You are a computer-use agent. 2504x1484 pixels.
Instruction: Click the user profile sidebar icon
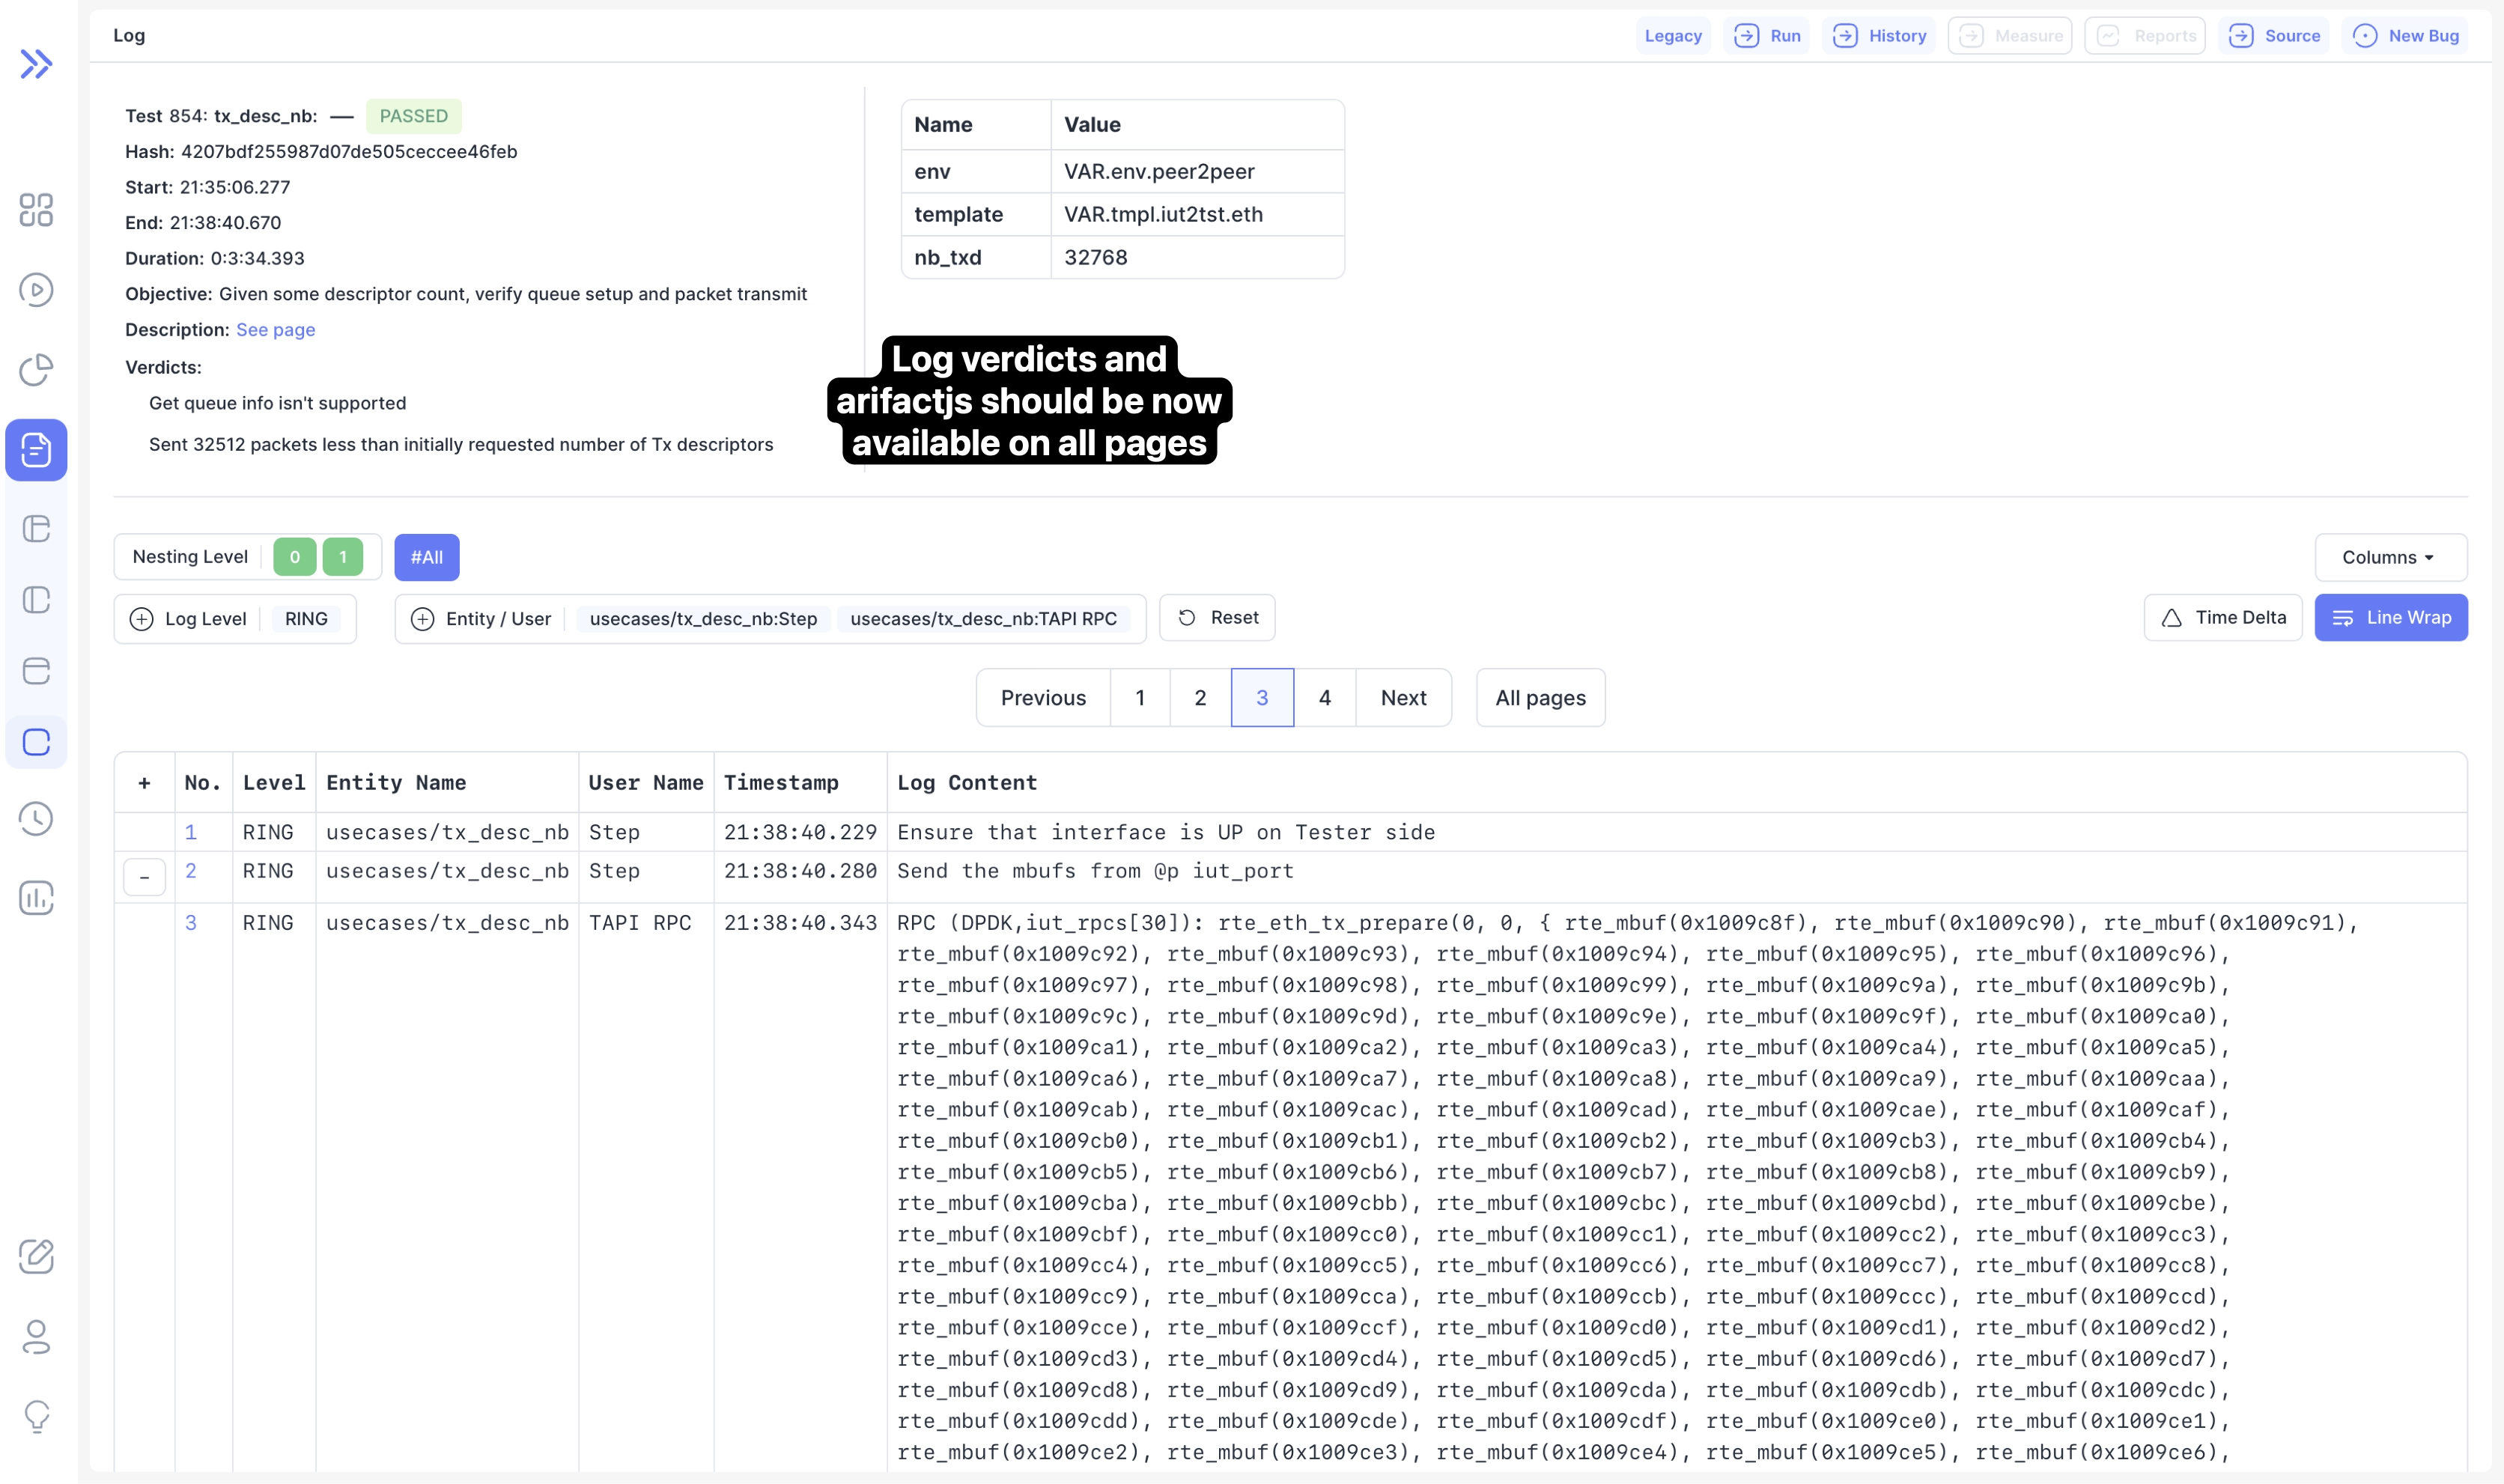pyautogui.click(x=36, y=1337)
